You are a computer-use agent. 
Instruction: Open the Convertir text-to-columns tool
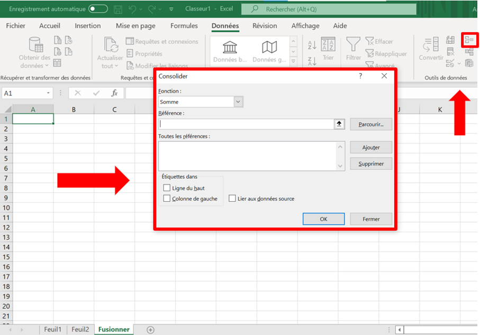pyautogui.click(x=431, y=47)
